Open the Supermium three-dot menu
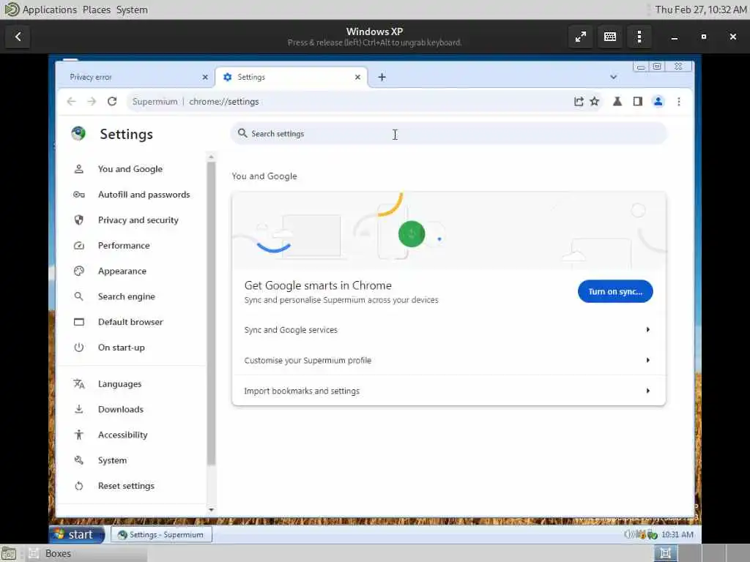This screenshot has height=562, width=750. [679, 101]
